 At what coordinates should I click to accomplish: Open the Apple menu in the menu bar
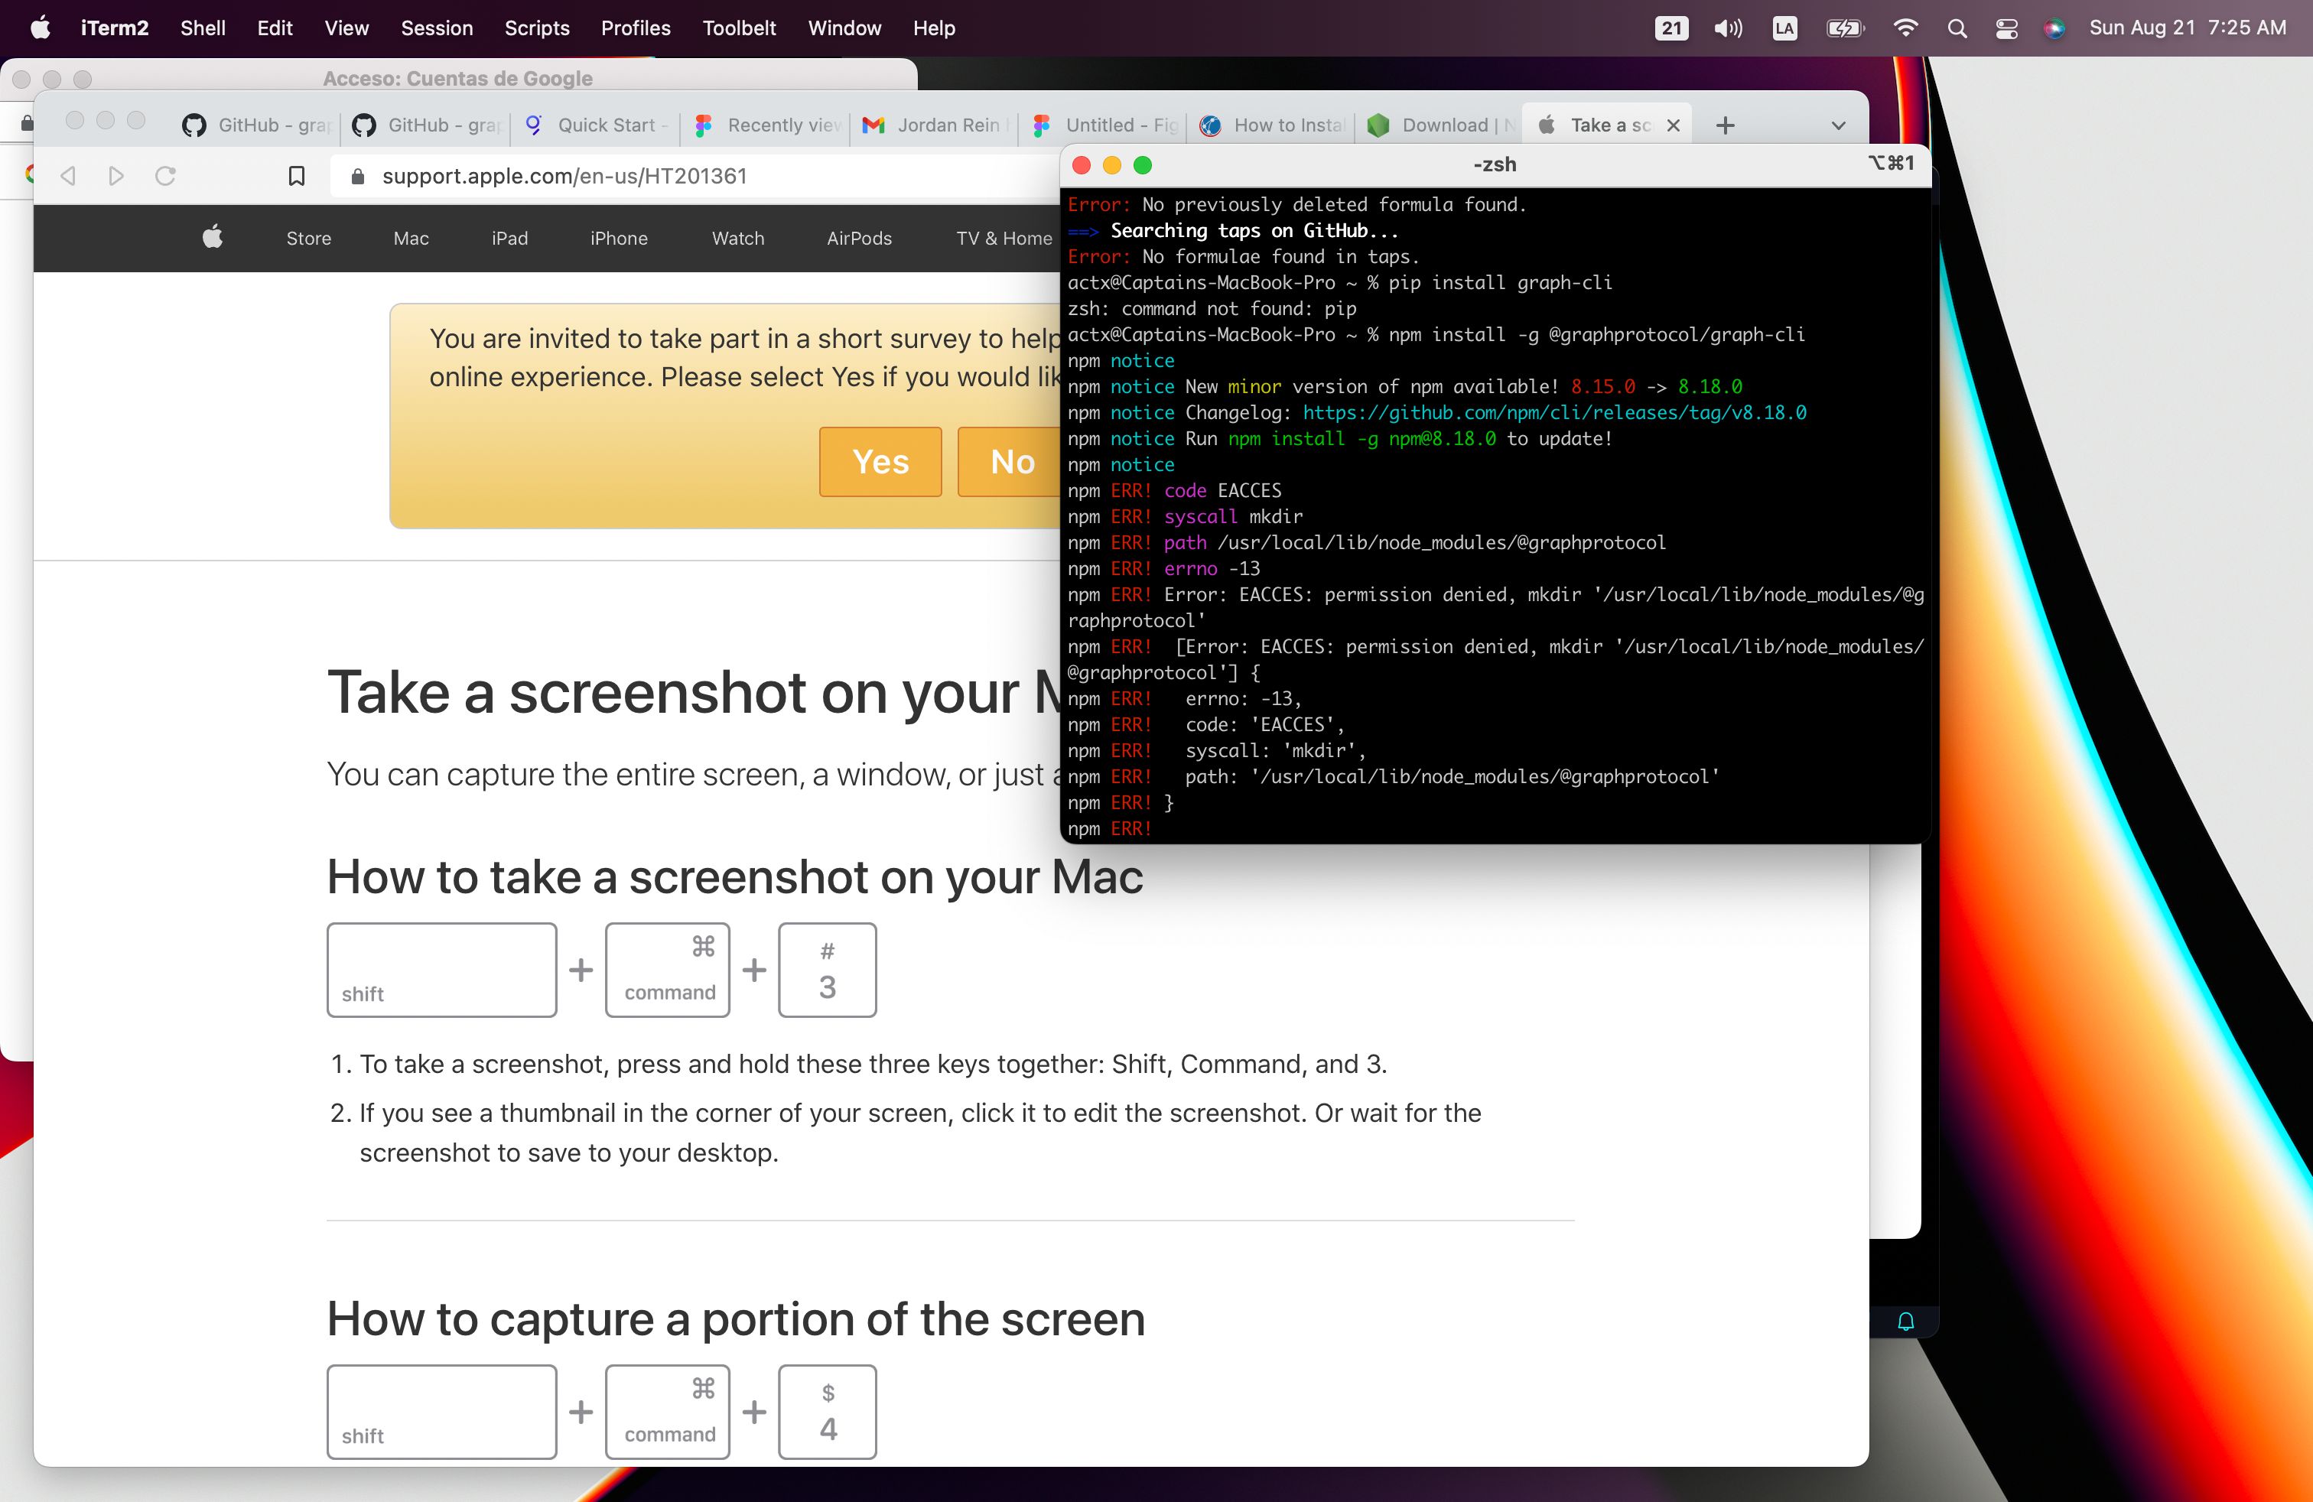[40, 28]
